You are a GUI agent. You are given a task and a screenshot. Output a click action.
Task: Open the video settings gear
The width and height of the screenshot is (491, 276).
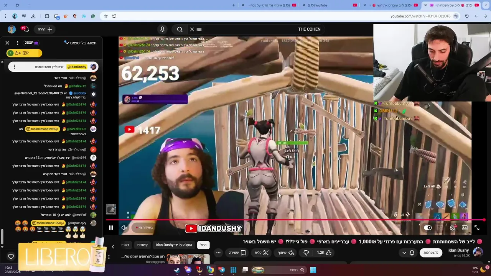(x=452, y=228)
